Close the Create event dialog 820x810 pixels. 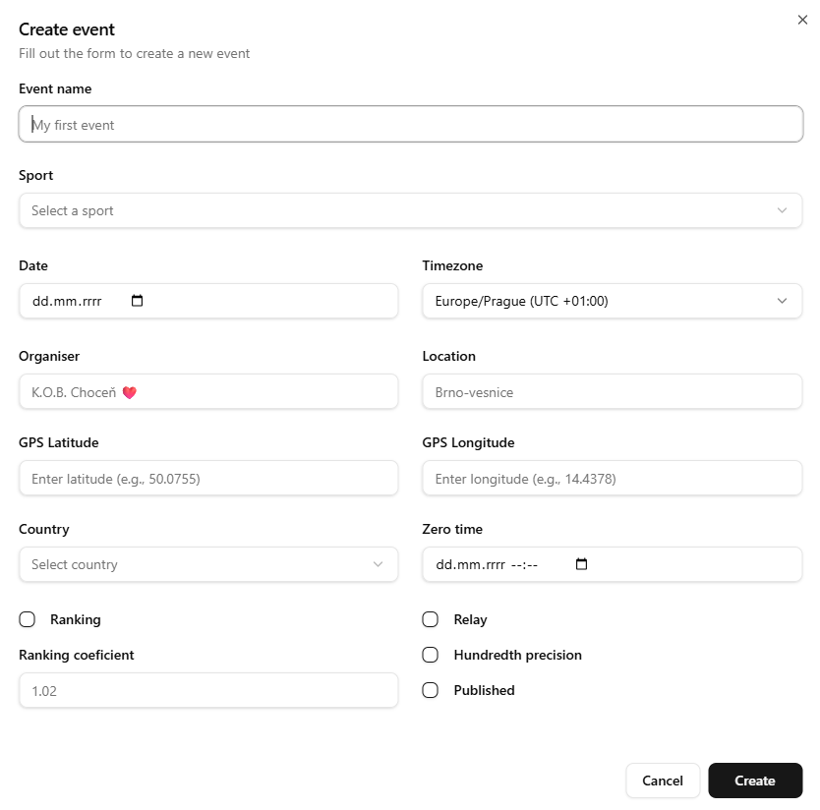(802, 20)
